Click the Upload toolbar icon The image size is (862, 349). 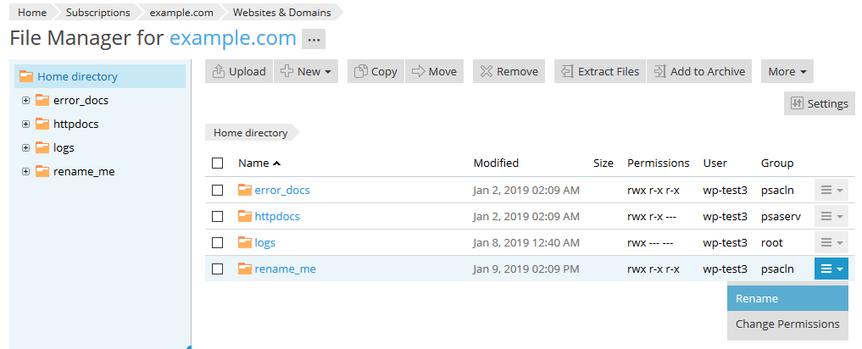tap(219, 72)
